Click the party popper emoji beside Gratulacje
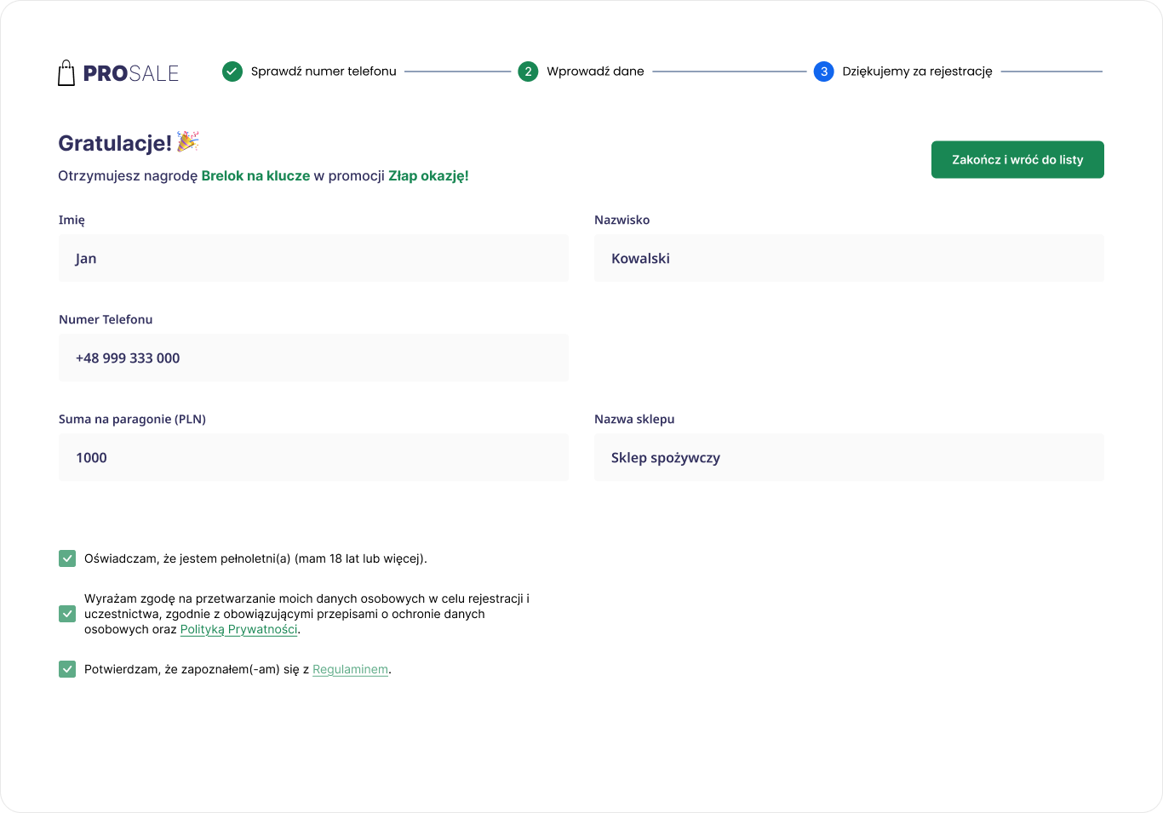1163x813 pixels. 188,141
